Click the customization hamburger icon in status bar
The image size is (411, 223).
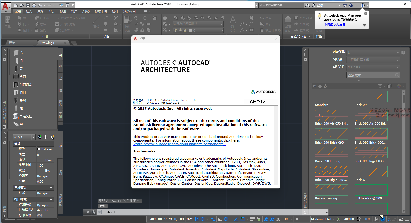point(407,219)
